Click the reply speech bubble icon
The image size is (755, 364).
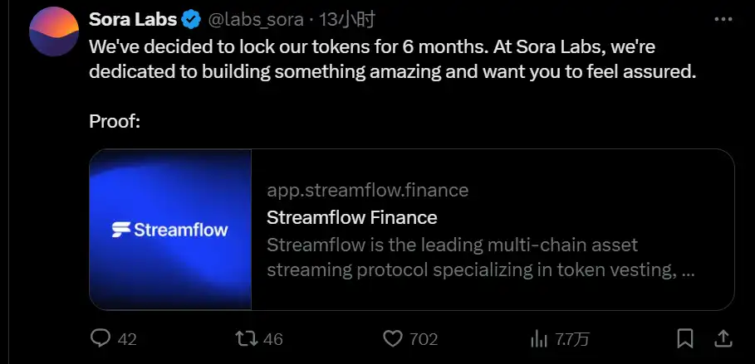pyautogui.click(x=101, y=338)
